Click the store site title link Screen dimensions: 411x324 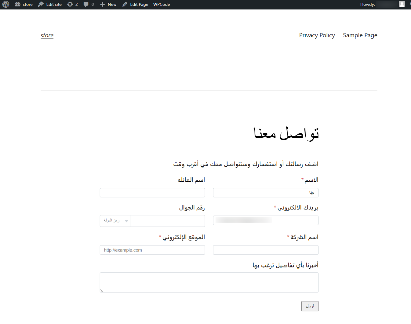click(47, 35)
